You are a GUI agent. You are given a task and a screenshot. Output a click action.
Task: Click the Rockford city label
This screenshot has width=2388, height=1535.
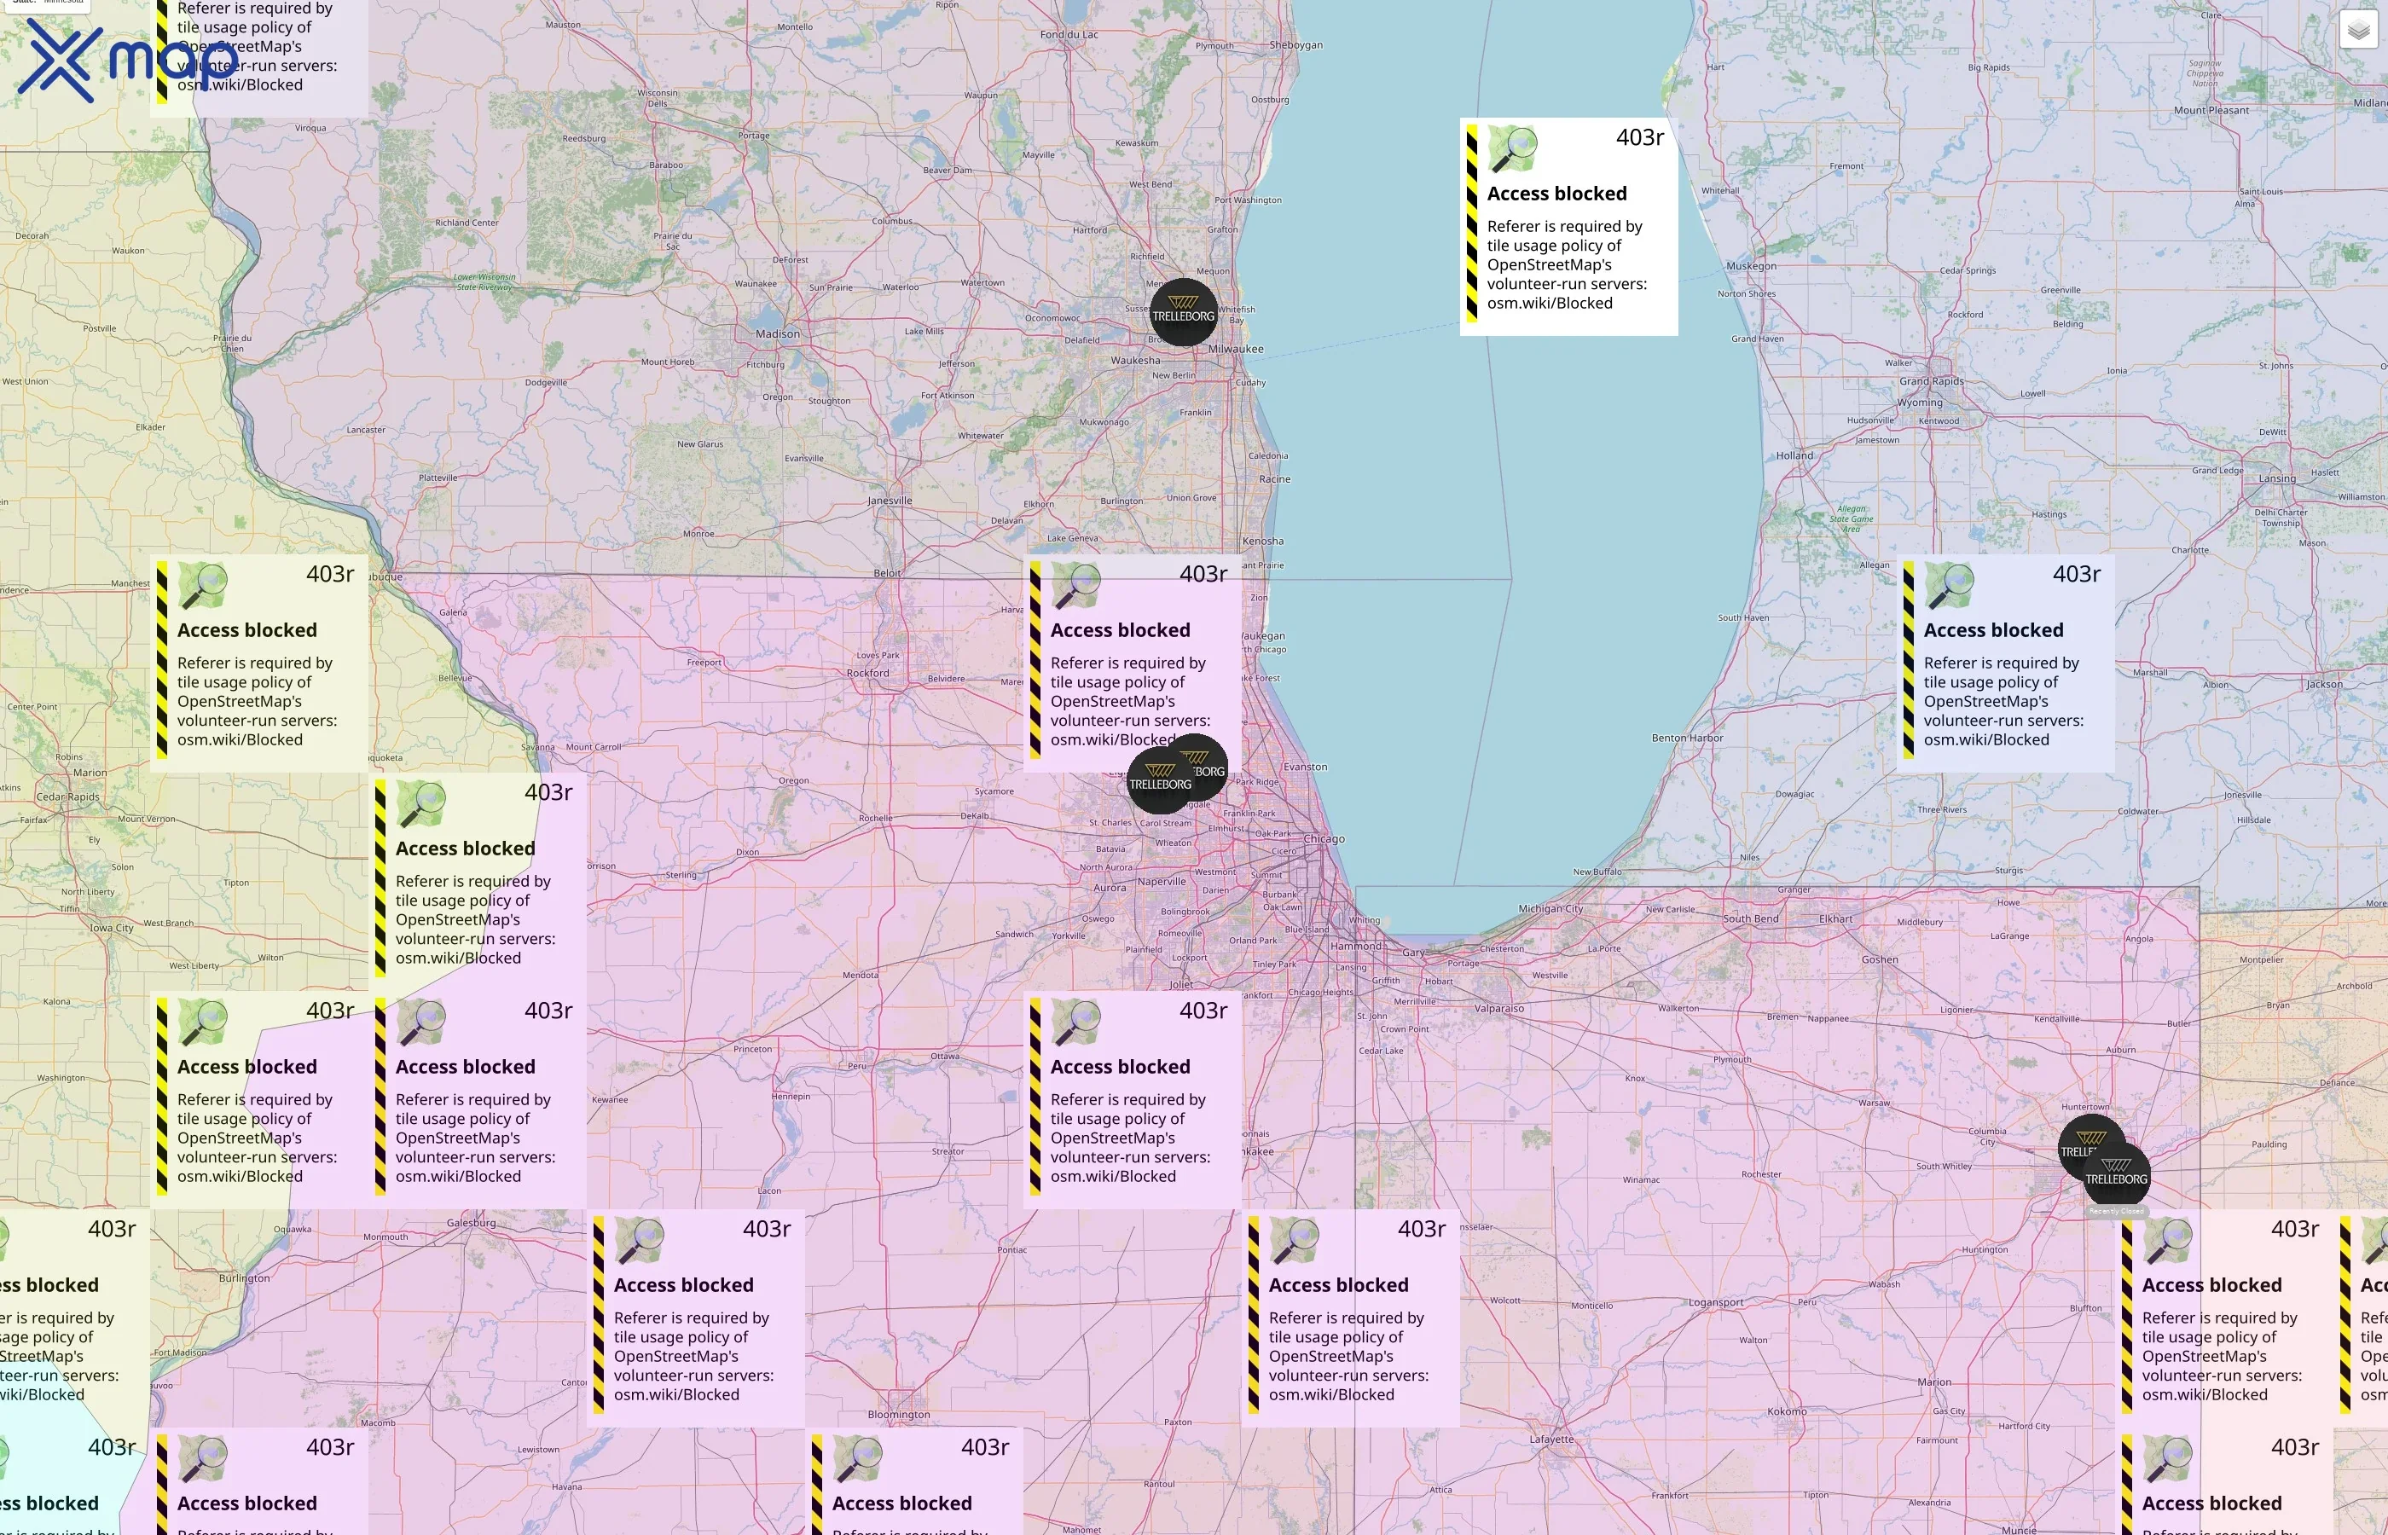point(868,673)
